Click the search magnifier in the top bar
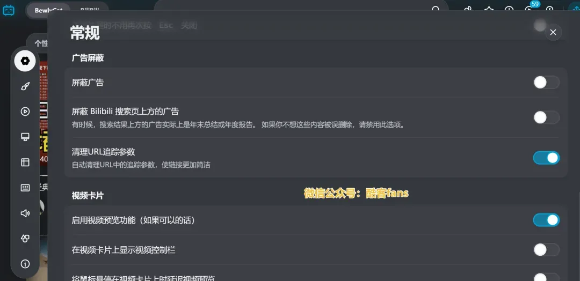The image size is (580, 281). 436,9
